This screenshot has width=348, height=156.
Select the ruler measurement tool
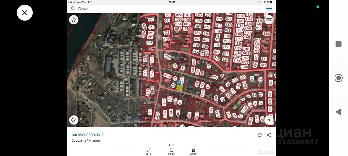point(269,19)
